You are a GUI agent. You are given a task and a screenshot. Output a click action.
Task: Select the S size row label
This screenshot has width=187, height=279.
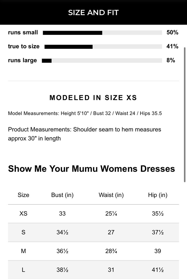23,232
